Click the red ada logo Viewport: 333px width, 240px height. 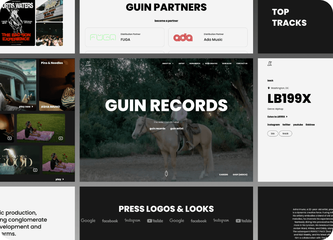click(183, 37)
